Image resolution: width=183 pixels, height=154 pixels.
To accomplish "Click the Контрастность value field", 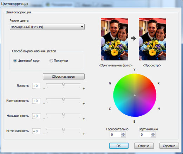I will pyautogui.click(x=37, y=101).
